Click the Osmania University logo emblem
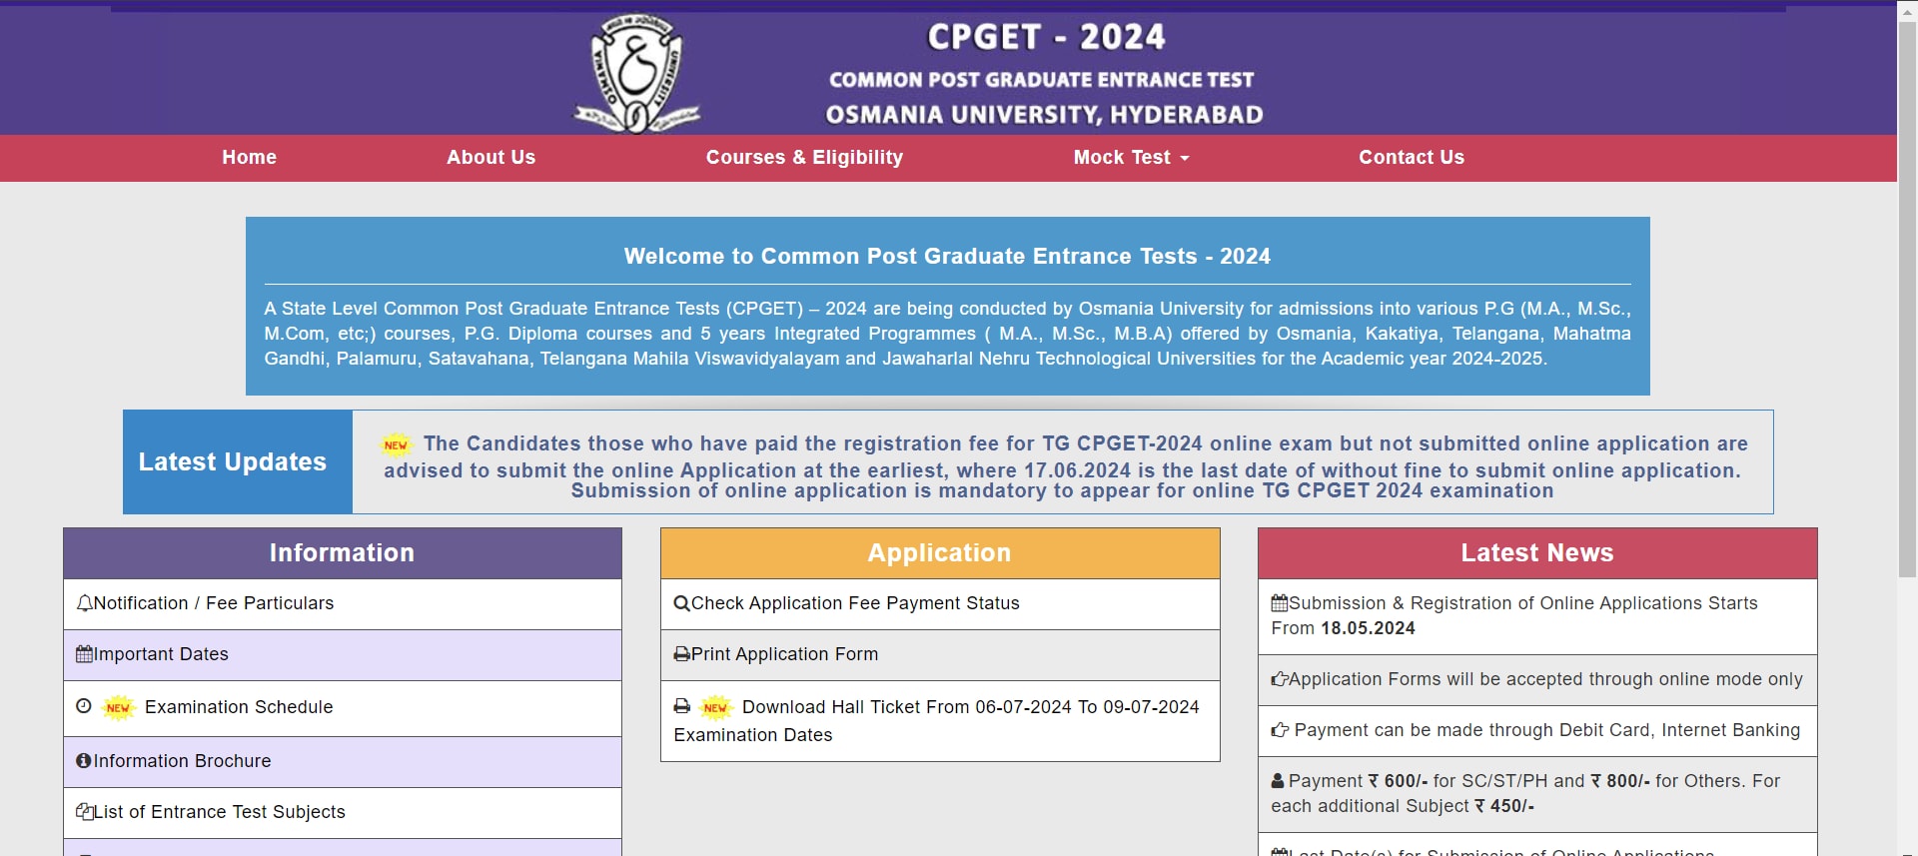Image resolution: width=1918 pixels, height=856 pixels. point(636,73)
